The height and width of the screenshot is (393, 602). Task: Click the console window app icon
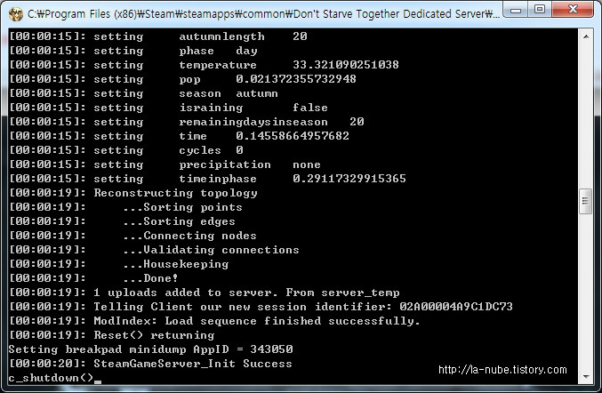click(x=16, y=14)
